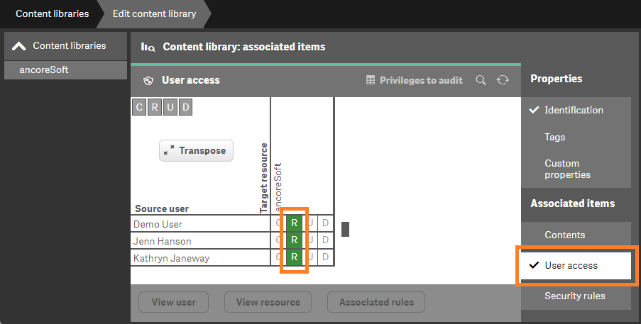Select the User access associated item
Screen dimensions: 641x324
tap(576, 266)
